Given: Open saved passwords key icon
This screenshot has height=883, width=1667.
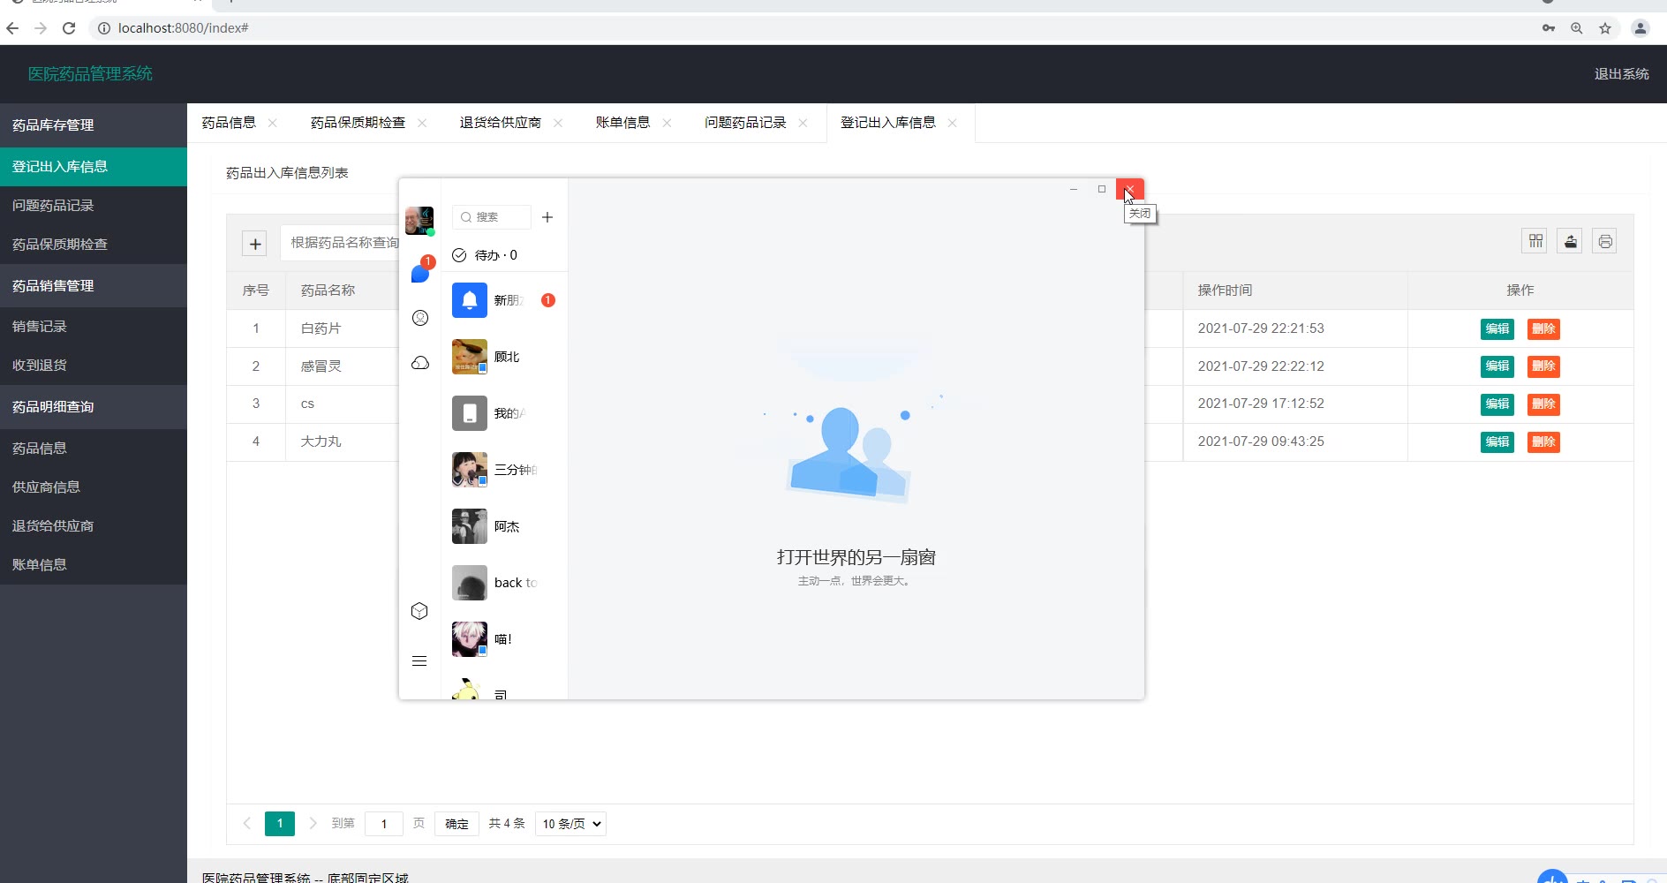Looking at the screenshot, I should pos(1549,28).
